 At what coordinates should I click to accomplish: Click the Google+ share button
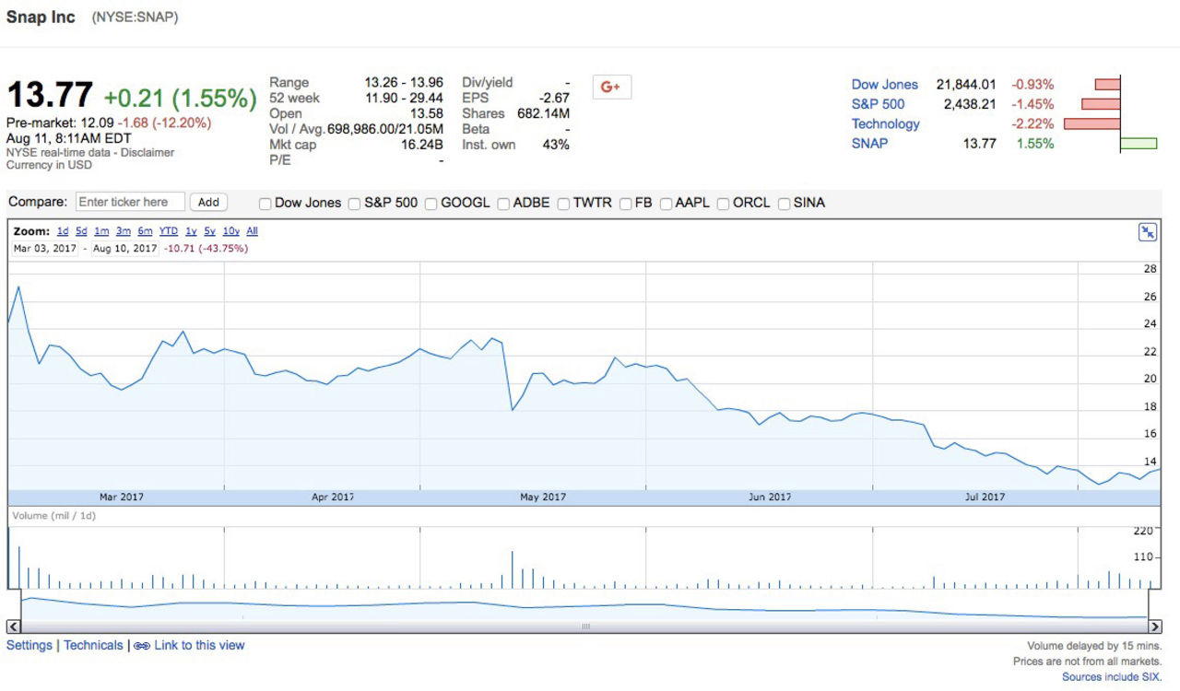point(611,87)
